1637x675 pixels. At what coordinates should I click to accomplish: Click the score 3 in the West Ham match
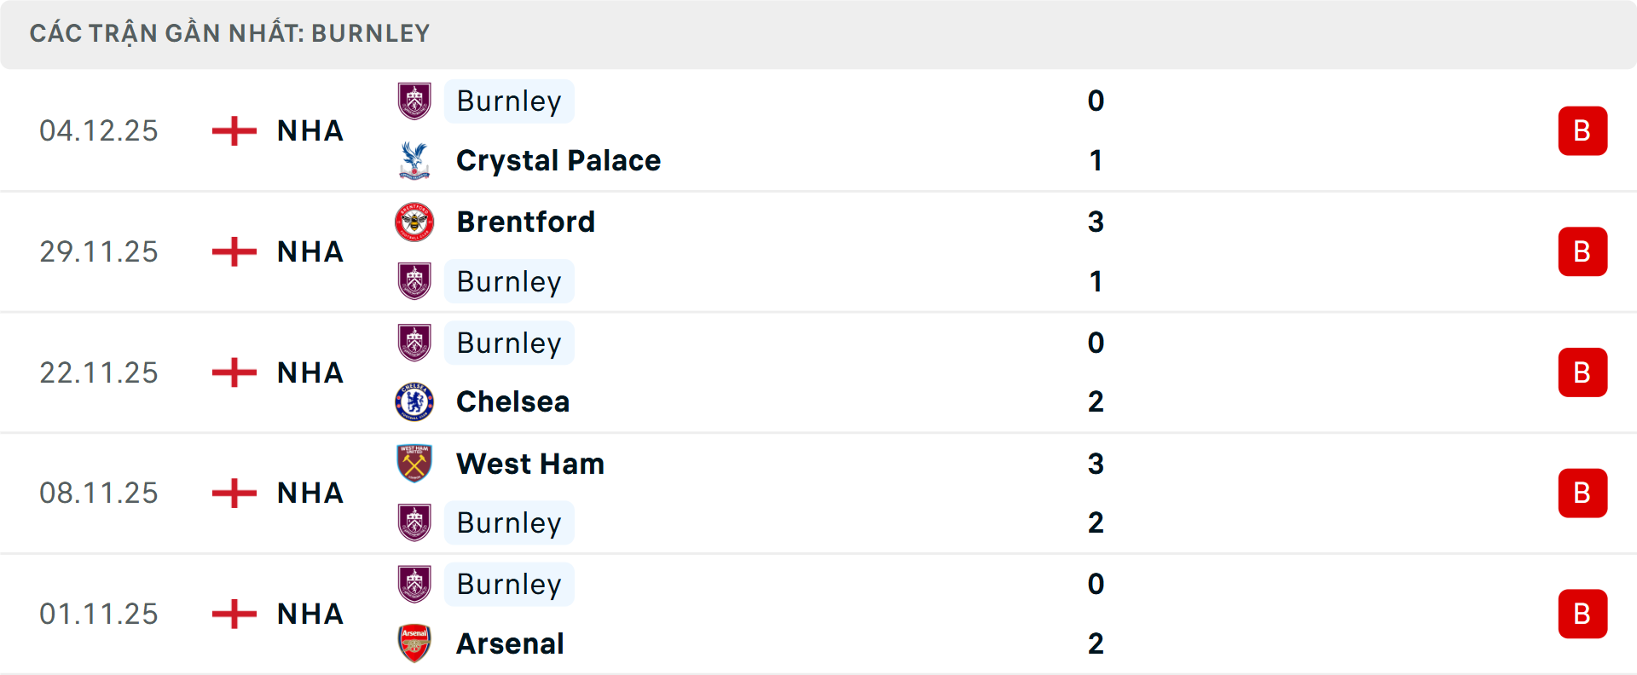1097,464
